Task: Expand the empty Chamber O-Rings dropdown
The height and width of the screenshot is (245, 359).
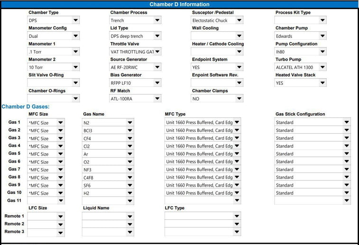Action: click(x=53, y=99)
